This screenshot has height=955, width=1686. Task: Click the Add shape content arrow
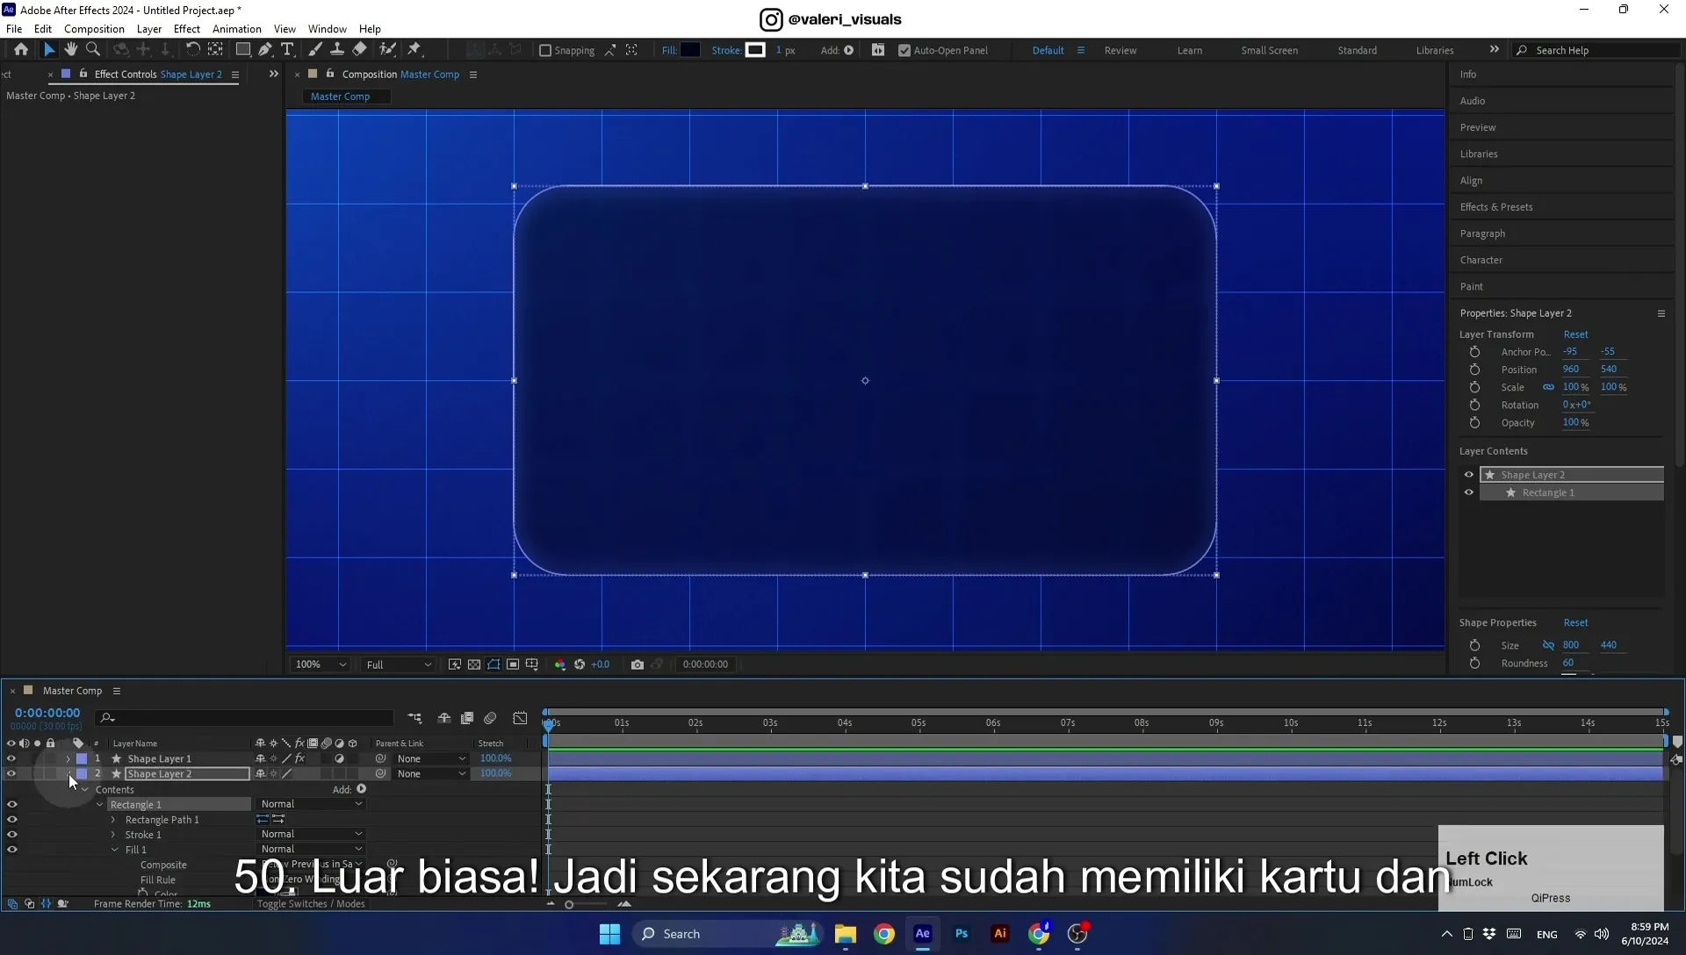click(x=362, y=789)
